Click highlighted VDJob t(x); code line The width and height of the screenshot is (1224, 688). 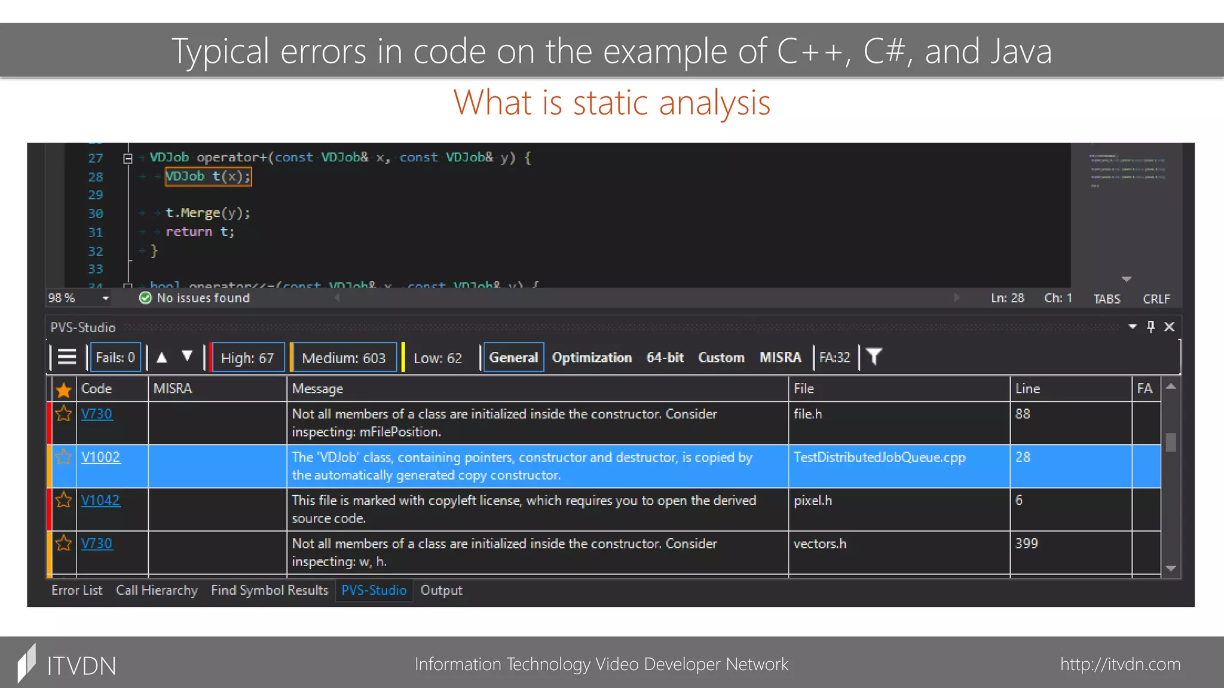tap(208, 176)
